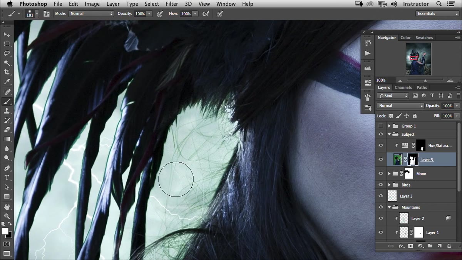Select the Dodge tool
This screenshot has height=260, width=462.
point(7,158)
